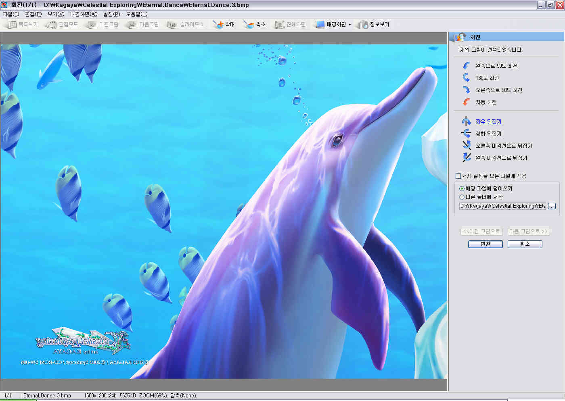Click the vertical flip (상하 뒤집기) icon

coord(467,134)
